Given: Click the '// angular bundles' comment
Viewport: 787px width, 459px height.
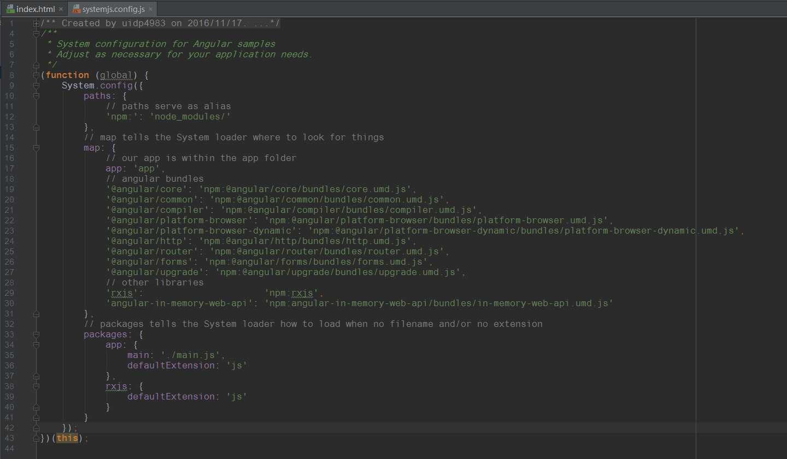Looking at the screenshot, I should tap(155, 179).
